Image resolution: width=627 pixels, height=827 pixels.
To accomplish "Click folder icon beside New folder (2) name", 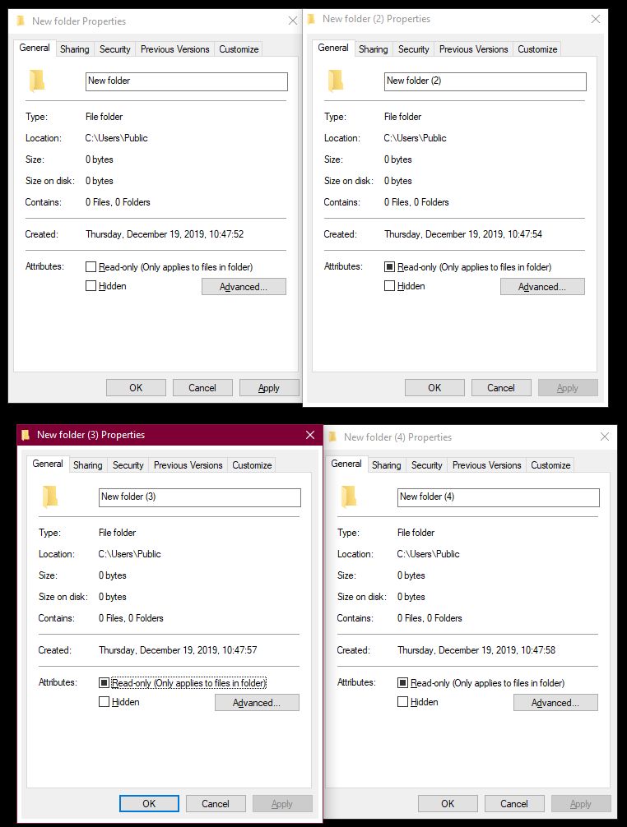I will pos(335,81).
